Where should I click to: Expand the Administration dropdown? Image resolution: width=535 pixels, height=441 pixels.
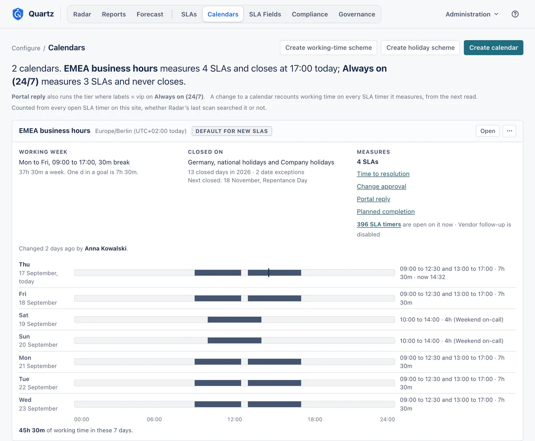[472, 14]
